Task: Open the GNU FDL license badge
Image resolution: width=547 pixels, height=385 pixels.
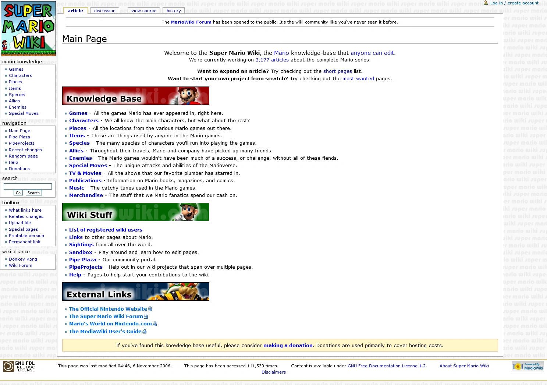Action: (19, 366)
